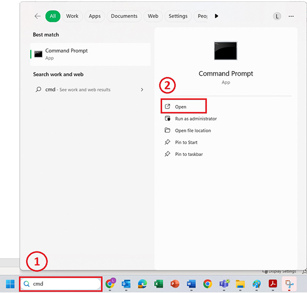Screen dimensions: 307x293
Task: Choose Open file location
Action: click(x=193, y=130)
